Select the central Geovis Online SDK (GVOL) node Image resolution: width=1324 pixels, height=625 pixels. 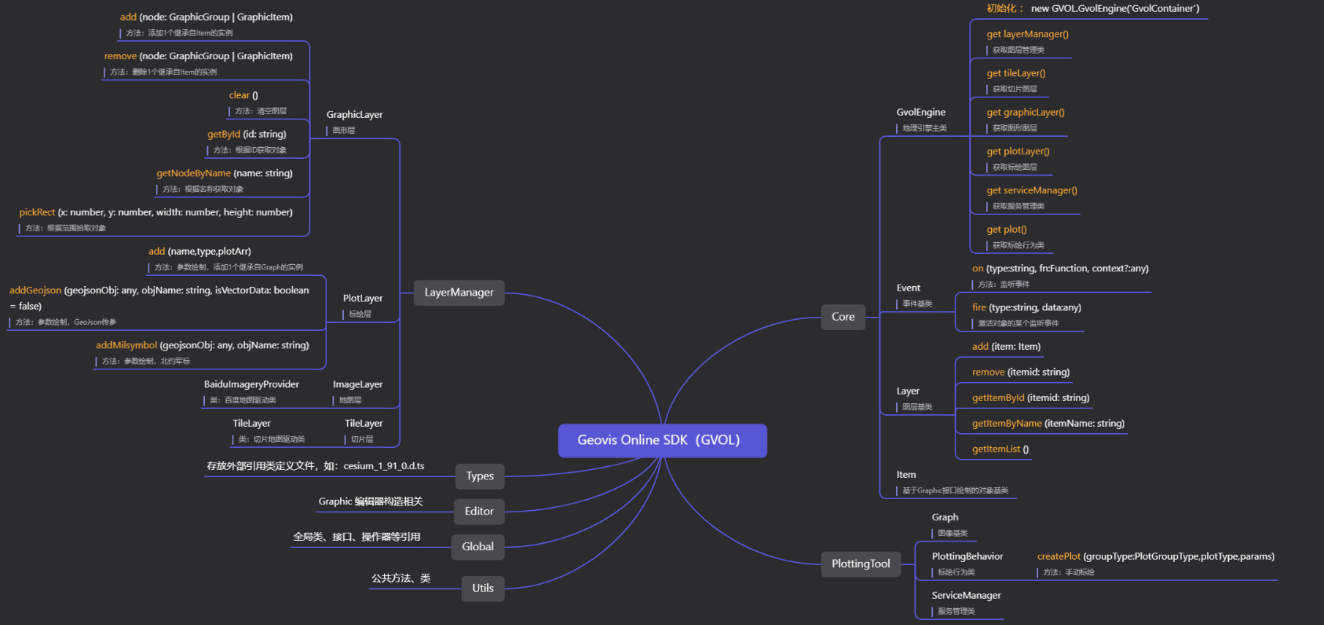[662, 440]
